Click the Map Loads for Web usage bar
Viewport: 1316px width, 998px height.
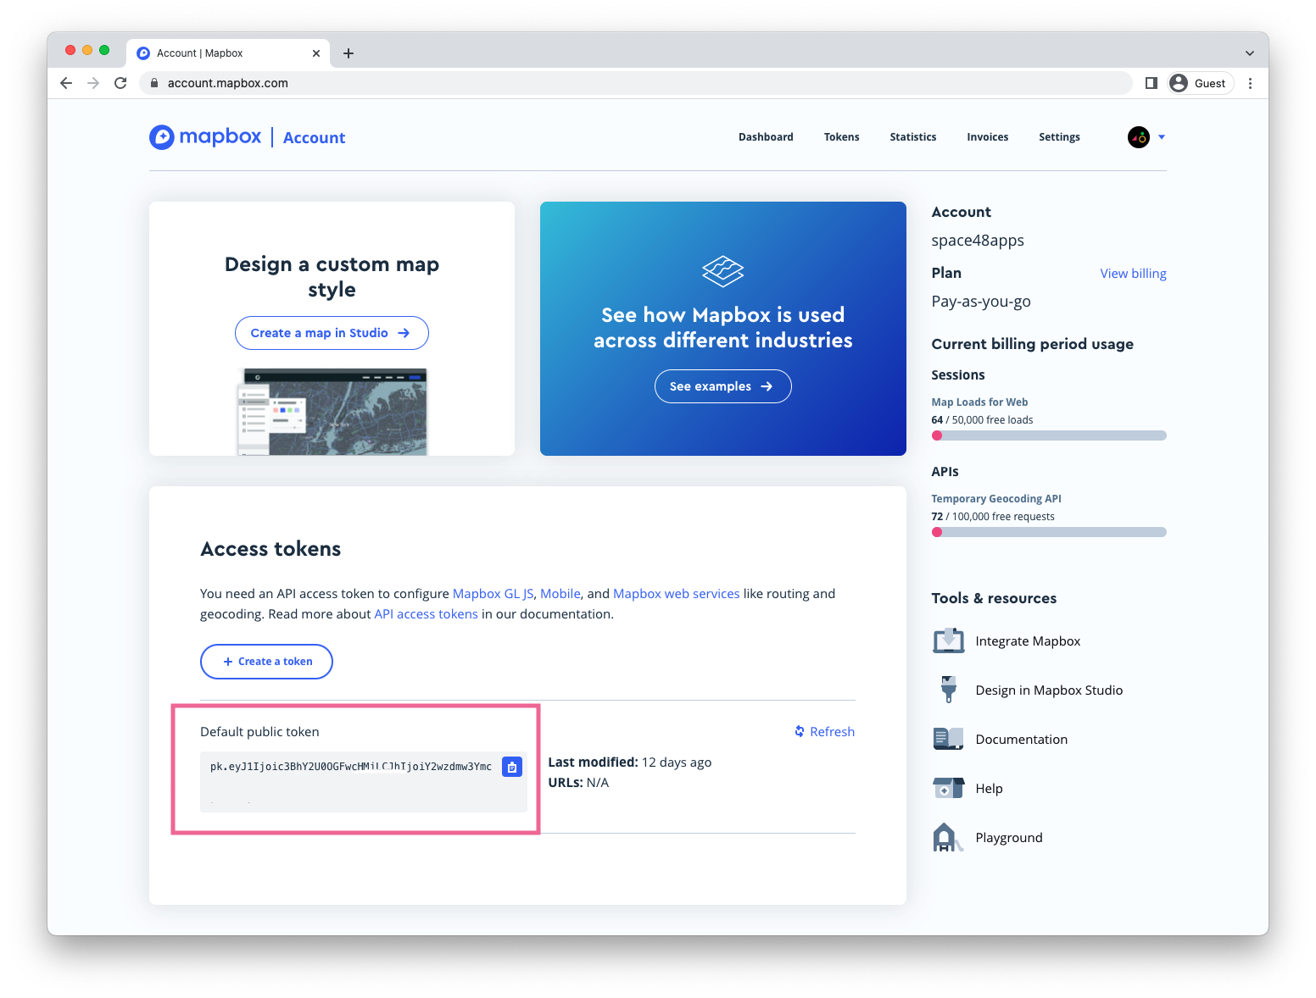pyautogui.click(x=1049, y=435)
